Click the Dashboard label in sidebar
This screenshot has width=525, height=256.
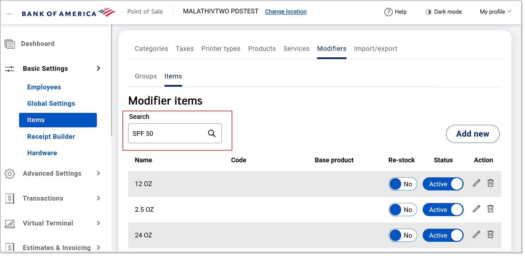pyautogui.click(x=38, y=44)
